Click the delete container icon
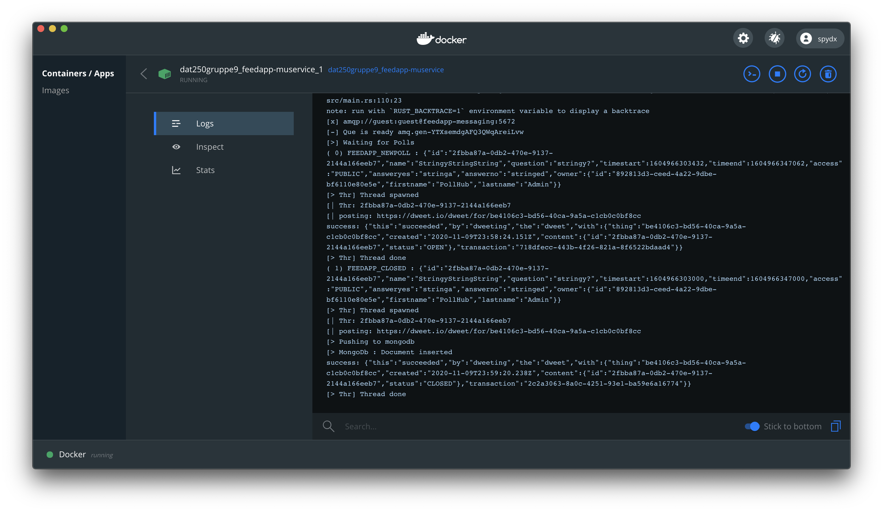This screenshot has height=512, width=883. [829, 74]
